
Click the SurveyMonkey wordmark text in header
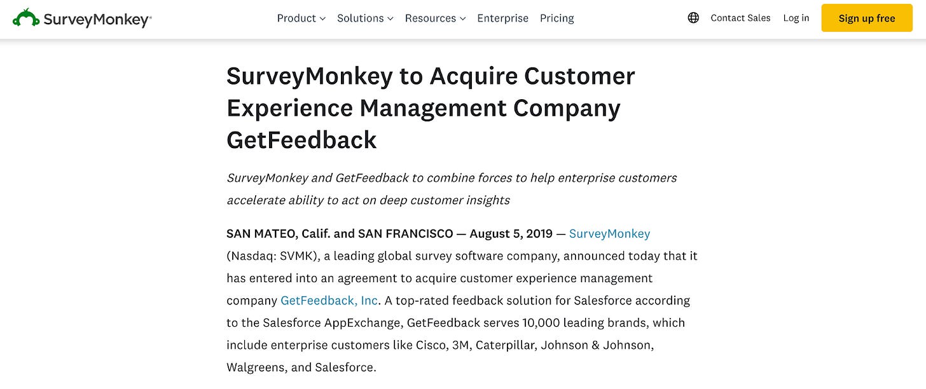coord(97,19)
